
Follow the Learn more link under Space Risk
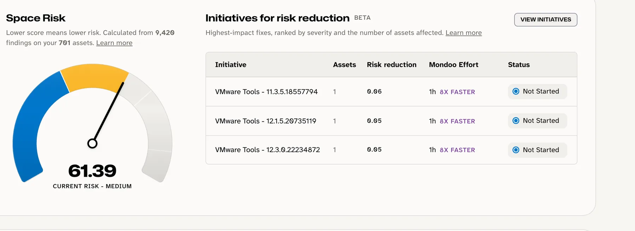(x=114, y=43)
